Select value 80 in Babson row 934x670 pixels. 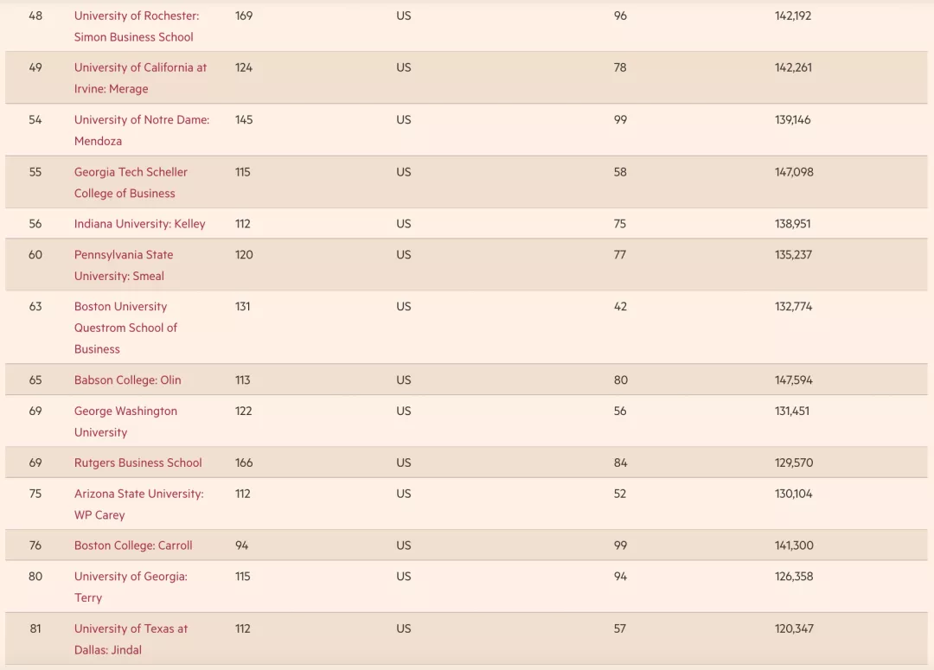coord(621,380)
